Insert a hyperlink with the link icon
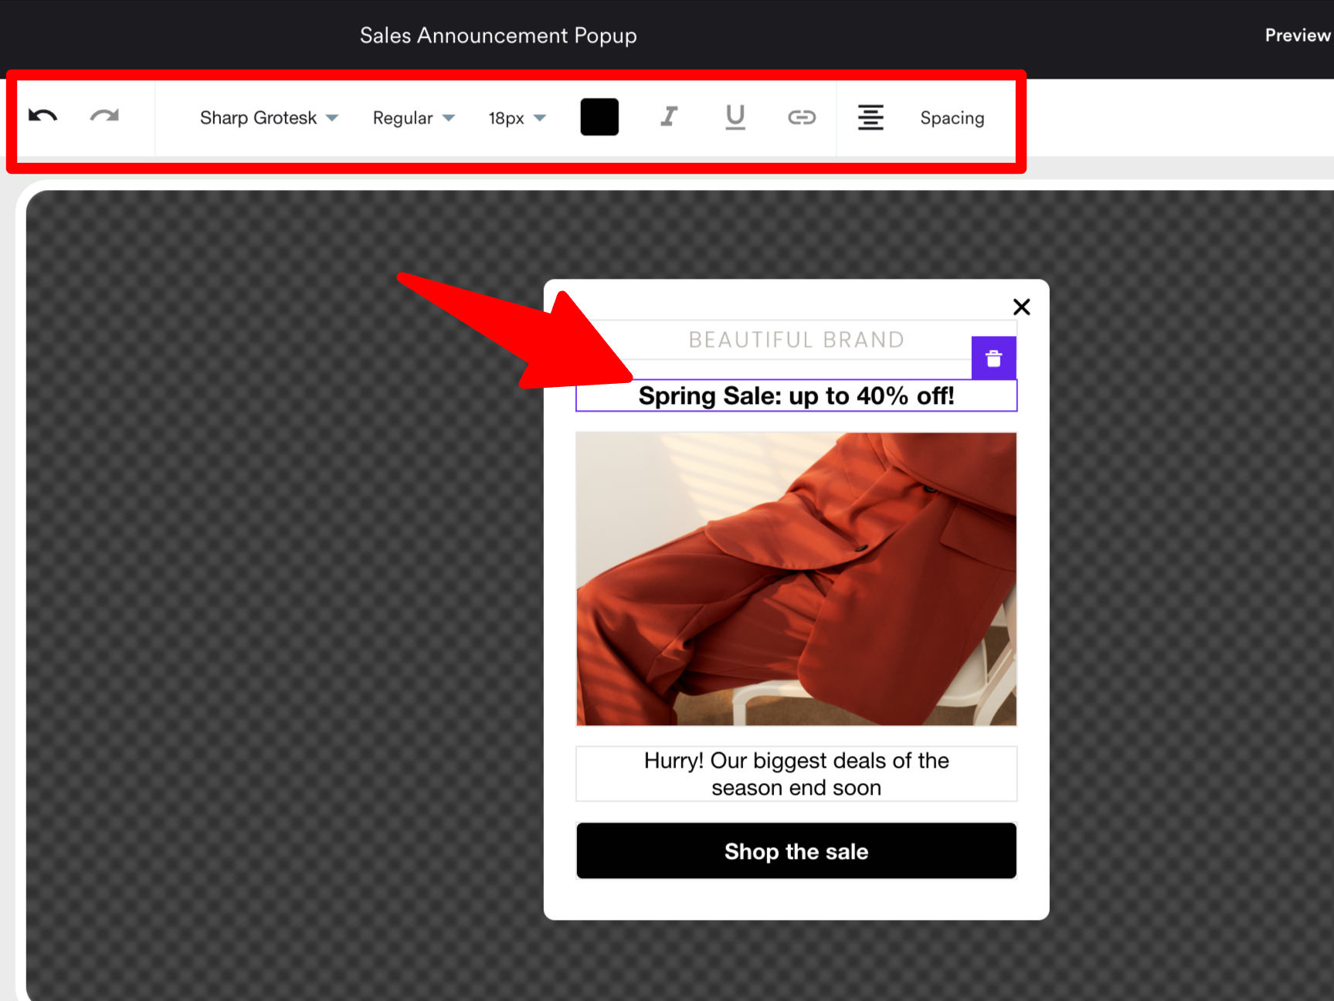1334x1001 pixels. click(801, 117)
